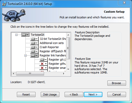Select the Register github tree item

click(57, 64)
